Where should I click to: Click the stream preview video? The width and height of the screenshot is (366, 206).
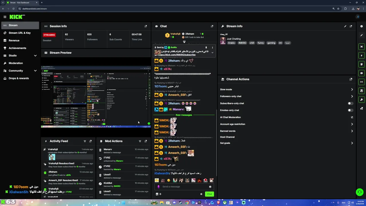(x=96, y=97)
